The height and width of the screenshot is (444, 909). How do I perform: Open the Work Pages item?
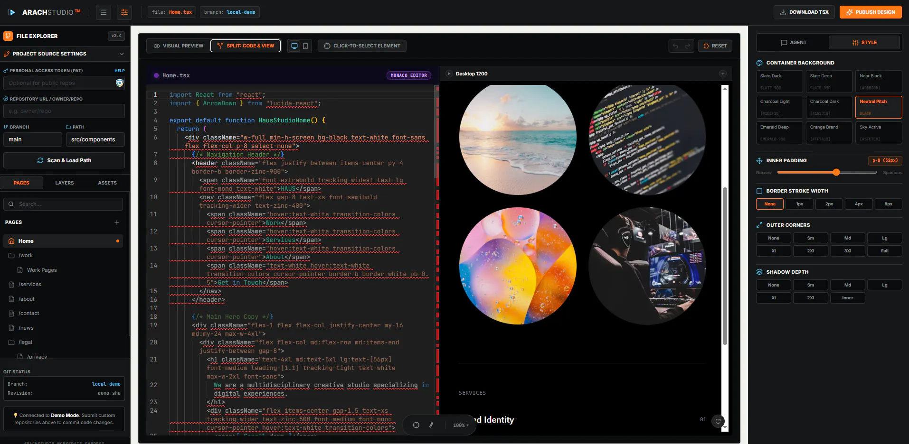pyautogui.click(x=42, y=270)
